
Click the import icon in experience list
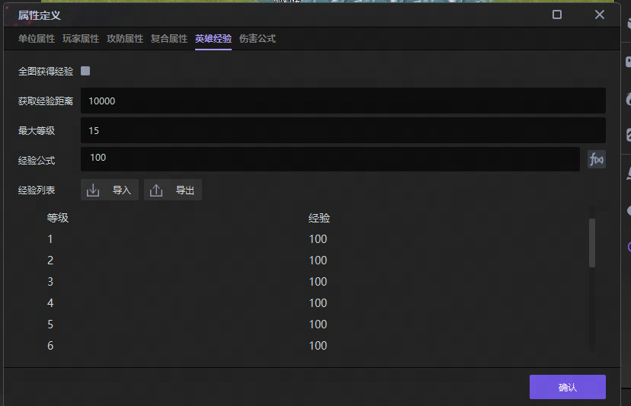point(94,190)
